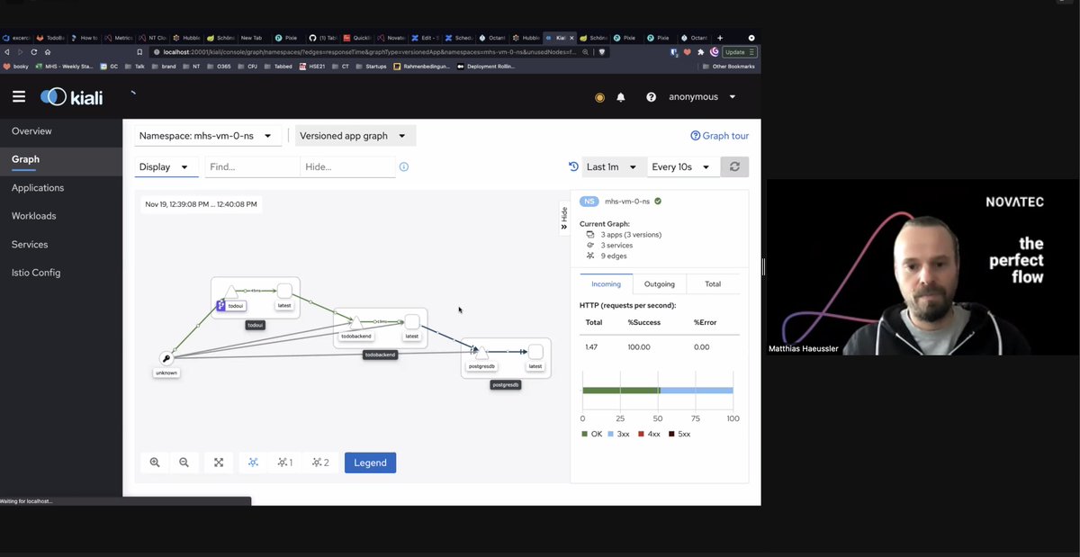Image resolution: width=1080 pixels, height=557 pixels.
Task: Select the todoui service triangle node
Action: [232, 292]
